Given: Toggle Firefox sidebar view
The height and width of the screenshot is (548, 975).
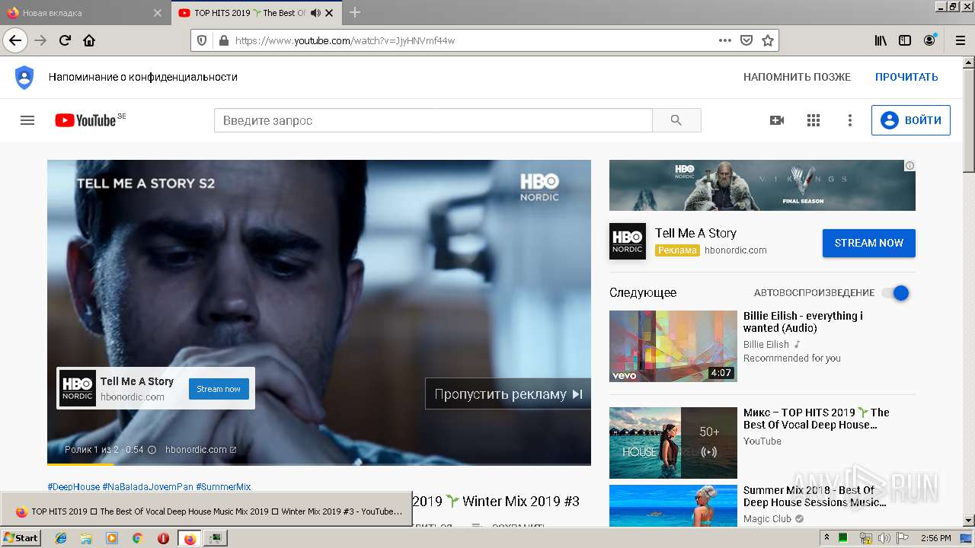Looking at the screenshot, I should [905, 40].
